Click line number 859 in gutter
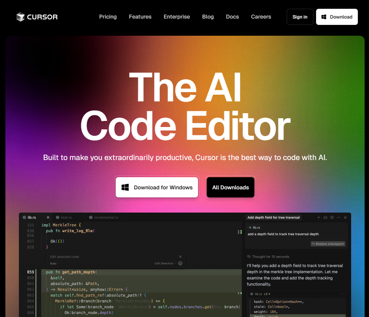369x317 pixels. (x=31, y=272)
